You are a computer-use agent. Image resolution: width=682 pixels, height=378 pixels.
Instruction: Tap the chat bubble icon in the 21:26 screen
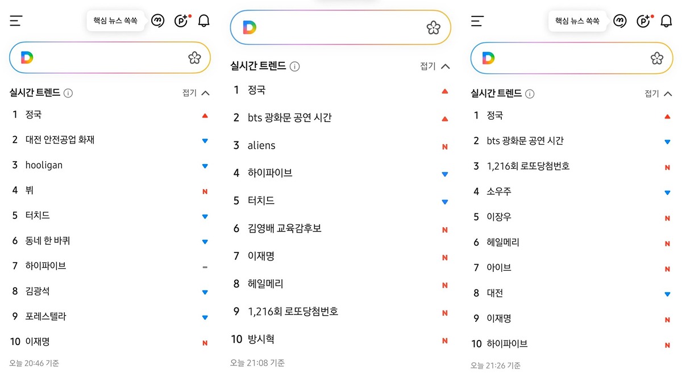click(619, 21)
